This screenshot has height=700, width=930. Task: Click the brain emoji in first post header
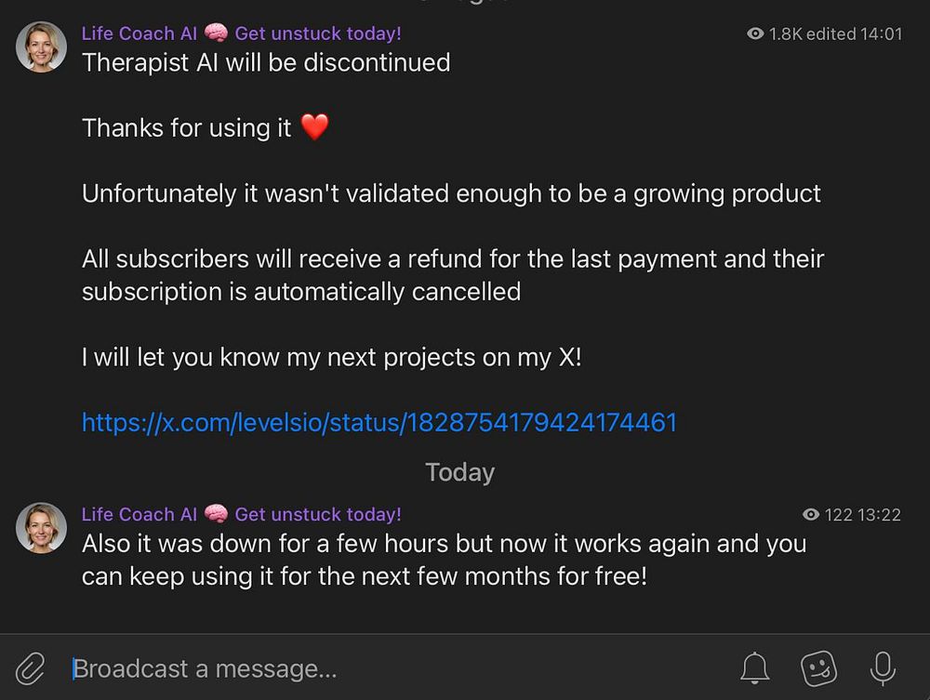point(216,33)
